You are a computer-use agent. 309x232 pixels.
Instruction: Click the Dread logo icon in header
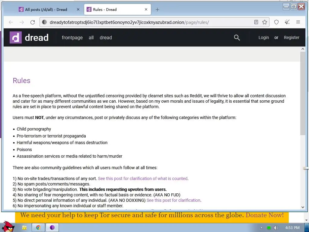pos(16,37)
